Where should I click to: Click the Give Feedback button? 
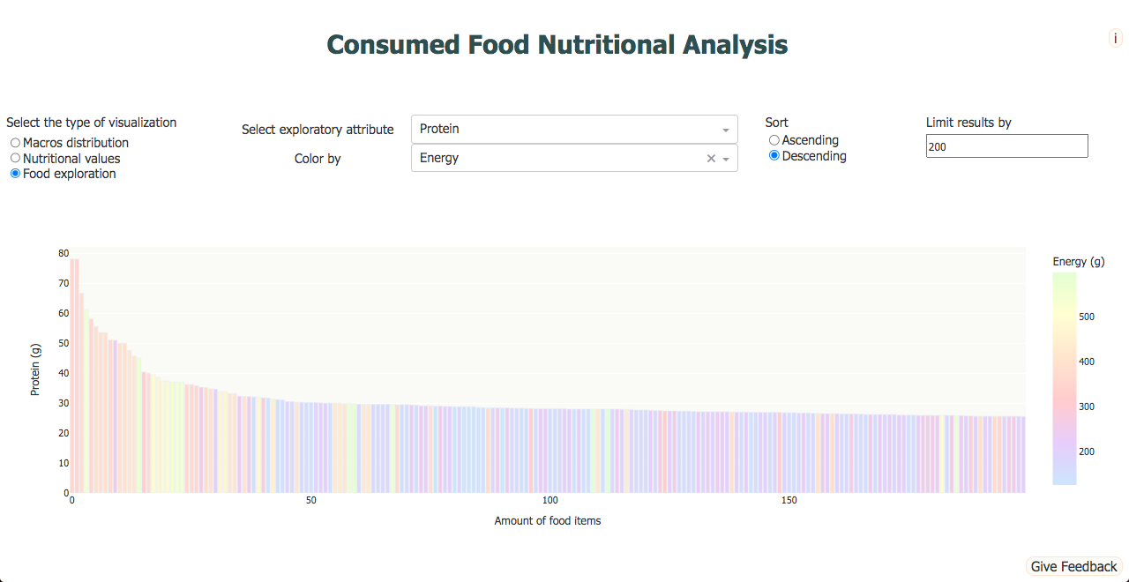pos(1073,567)
